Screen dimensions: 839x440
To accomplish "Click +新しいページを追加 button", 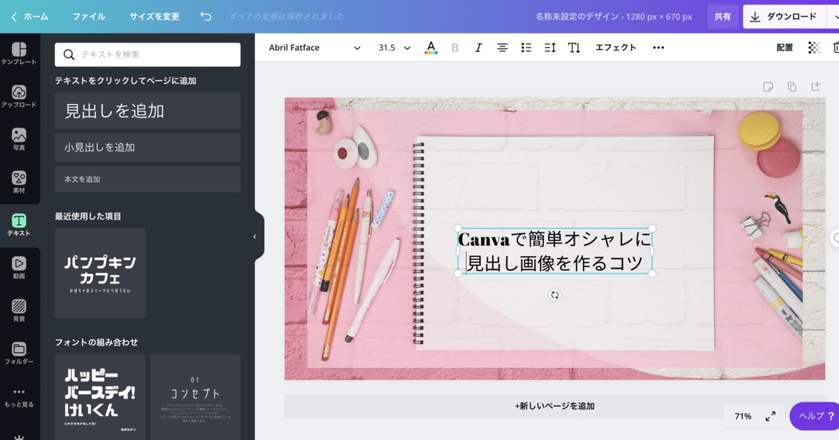I will (554, 406).
